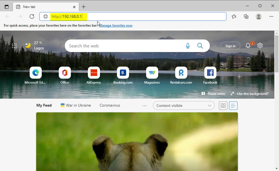Close the New tab tab
Viewport: 279px width, 171px height.
[74, 7]
